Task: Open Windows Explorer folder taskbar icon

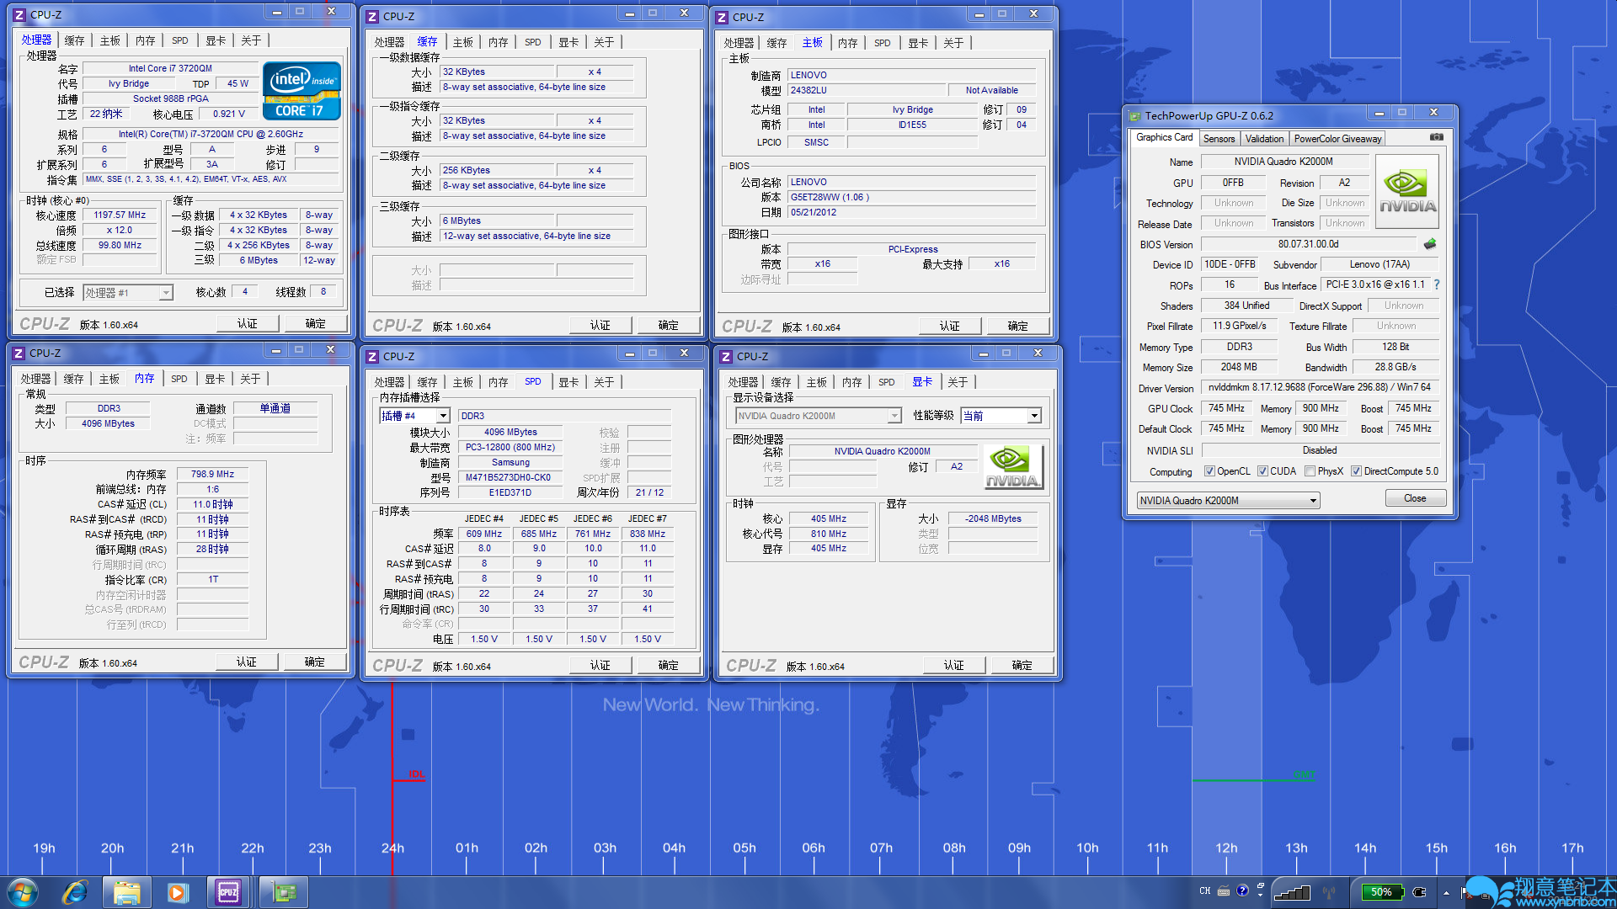Action: (126, 892)
